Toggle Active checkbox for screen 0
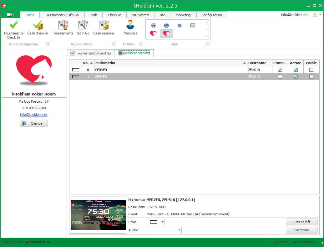 click(x=296, y=70)
